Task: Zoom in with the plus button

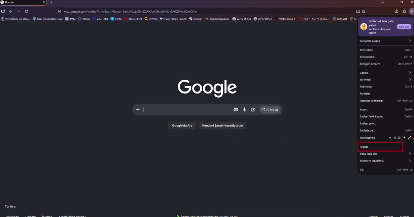Action: [x=404, y=138]
